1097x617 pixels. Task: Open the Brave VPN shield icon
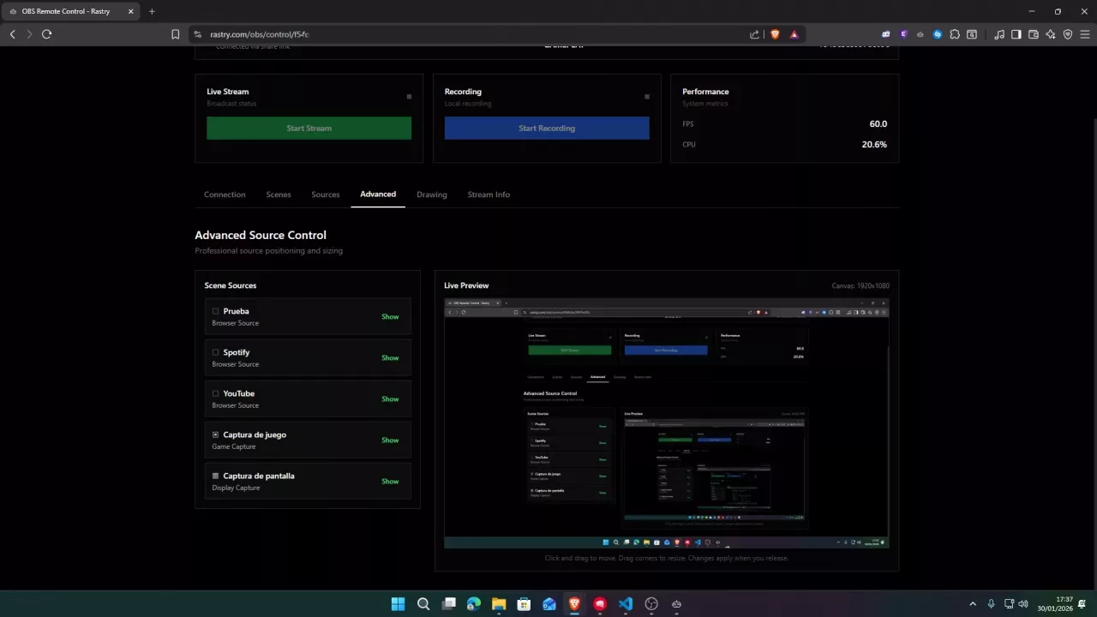[1068, 34]
